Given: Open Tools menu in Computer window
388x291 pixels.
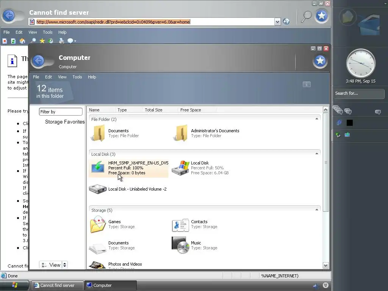Looking at the screenshot, I should pos(77,77).
